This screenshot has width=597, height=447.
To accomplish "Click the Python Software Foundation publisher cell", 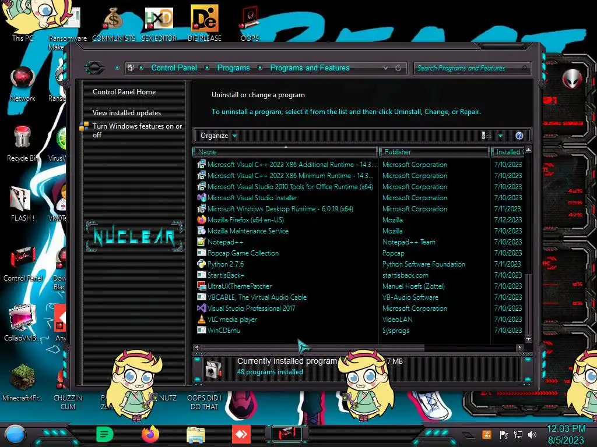I will 424,264.
